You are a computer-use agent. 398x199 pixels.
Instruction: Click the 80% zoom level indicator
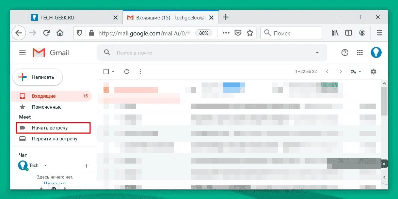coord(204,33)
